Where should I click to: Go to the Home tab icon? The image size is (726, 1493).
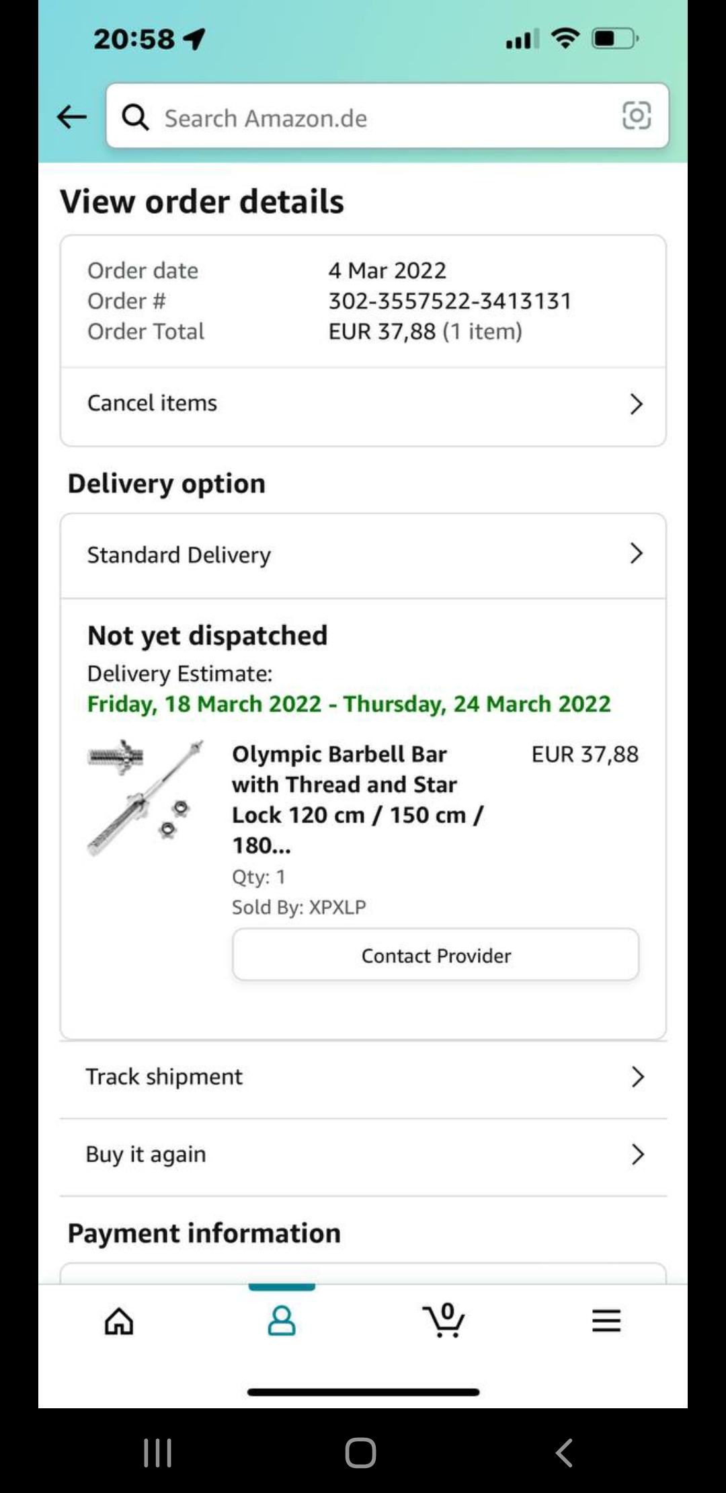[x=119, y=1321]
